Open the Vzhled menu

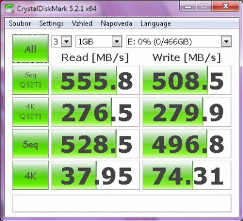[x=82, y=24]
